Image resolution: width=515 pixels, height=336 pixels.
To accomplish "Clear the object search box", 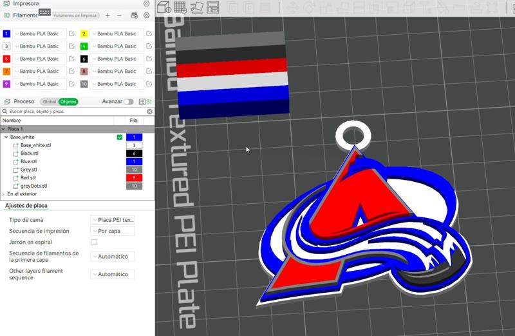I will [x=149, y=112].
